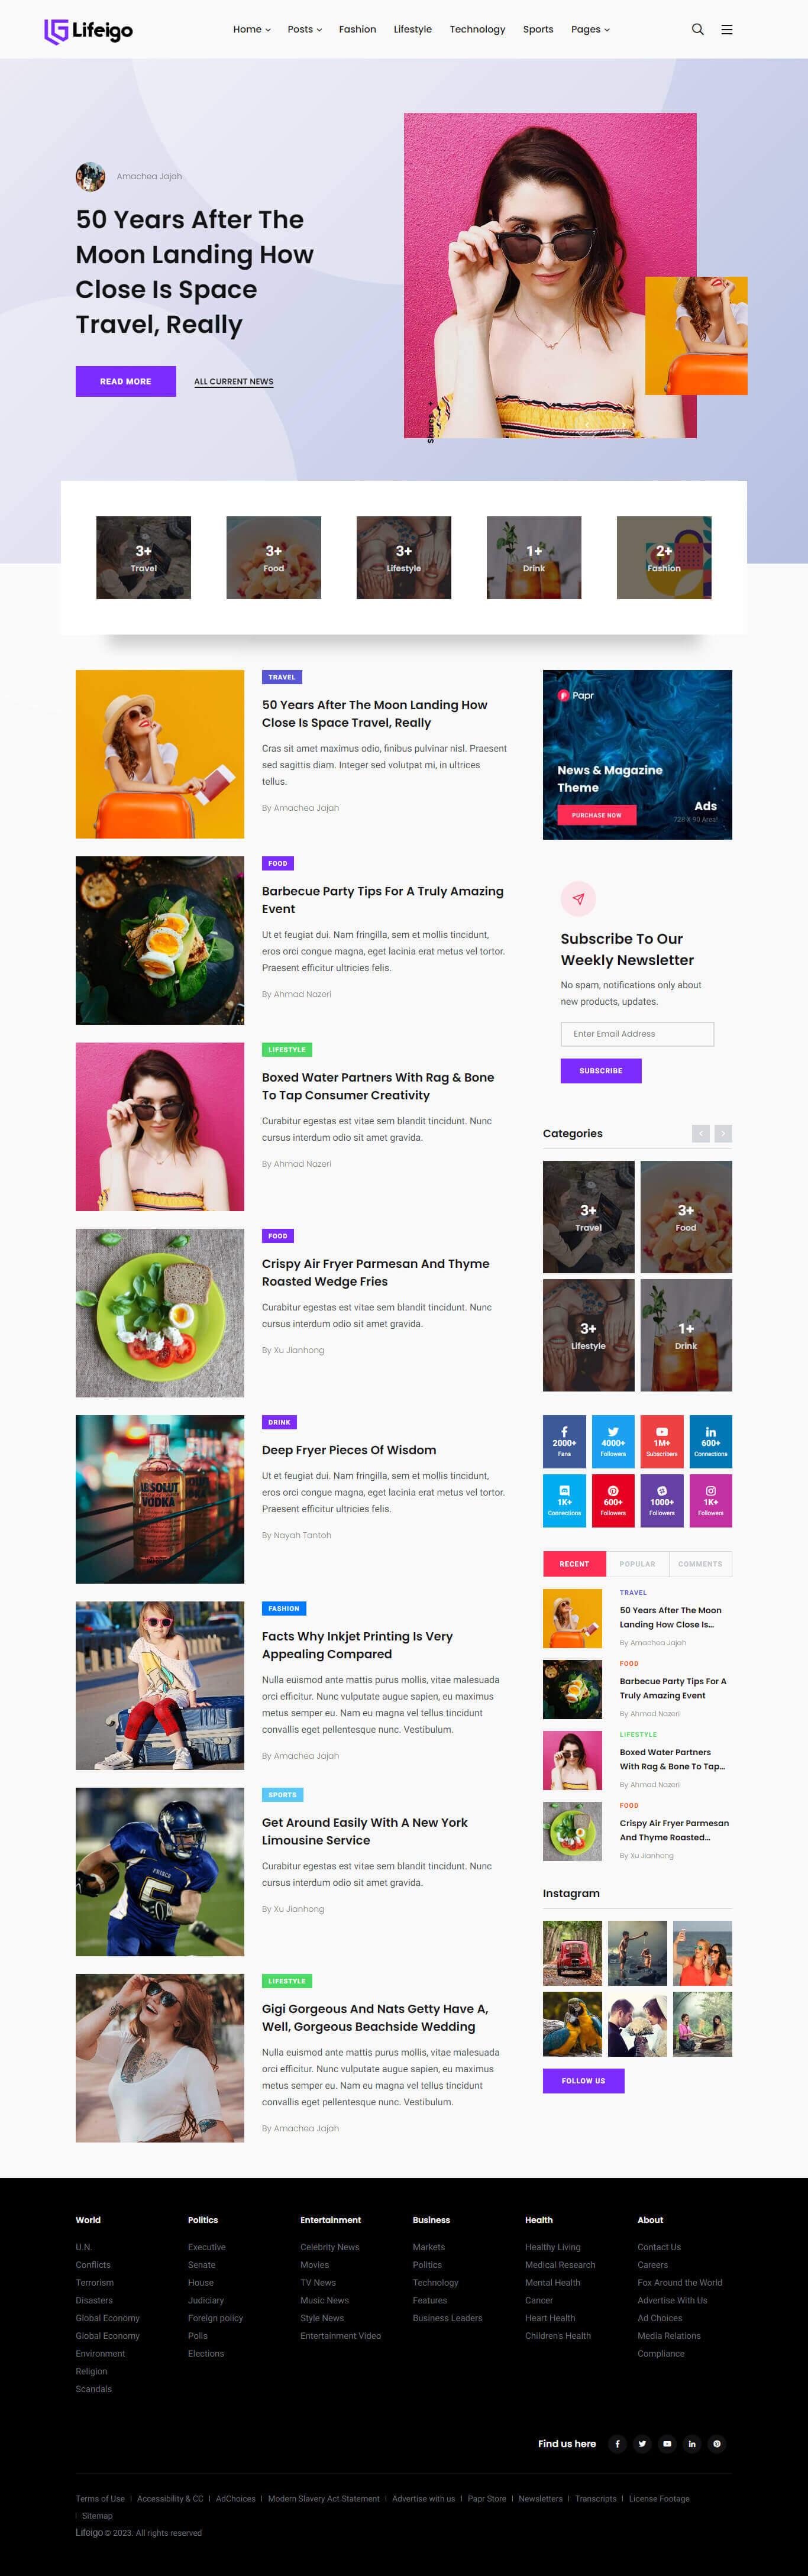Open the hamburger menu icon

tap(727, 29)
